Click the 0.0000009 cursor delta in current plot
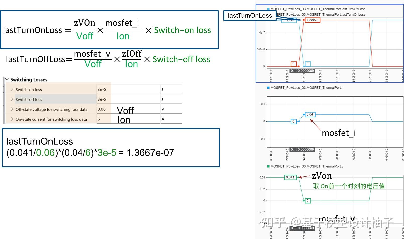Screen dimensions: 404x239 click(x=306, y=150)
